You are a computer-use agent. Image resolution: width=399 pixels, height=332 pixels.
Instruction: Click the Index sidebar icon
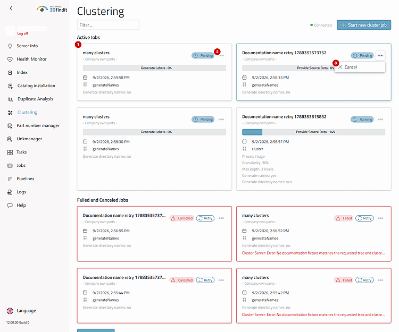10,73
